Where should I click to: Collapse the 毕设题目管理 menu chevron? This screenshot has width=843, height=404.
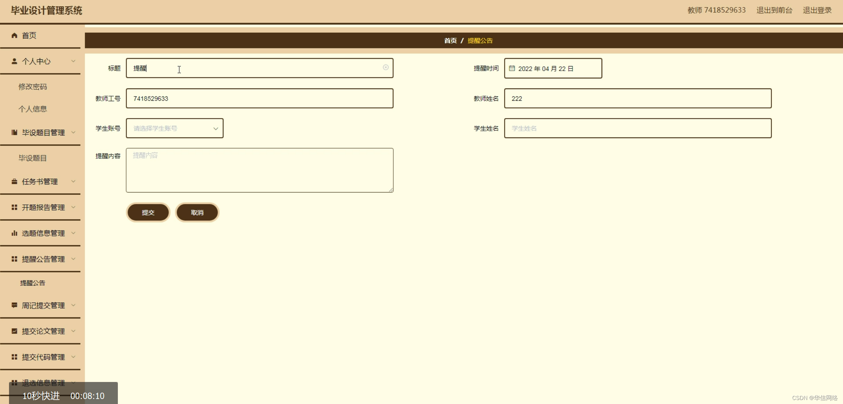pos(73,132)
